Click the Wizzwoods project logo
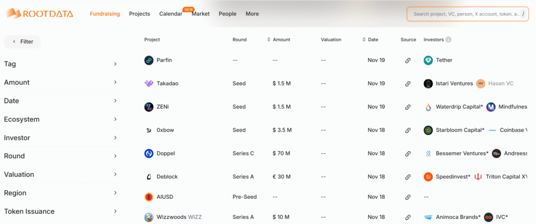Viewport: 536px width, 224px height. pyautogui.click(x=149, y=217)
